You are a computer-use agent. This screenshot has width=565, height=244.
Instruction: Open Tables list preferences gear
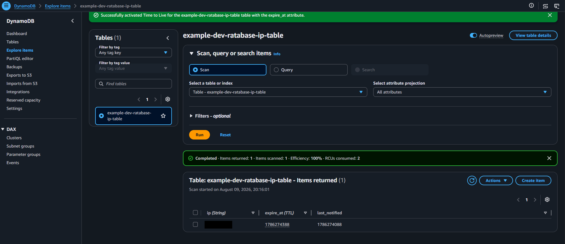point(168,99)
